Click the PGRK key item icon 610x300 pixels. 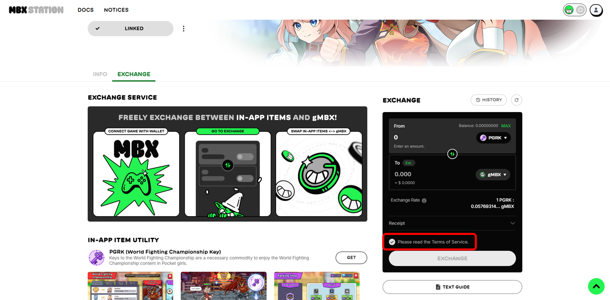[x=97, y=258]
